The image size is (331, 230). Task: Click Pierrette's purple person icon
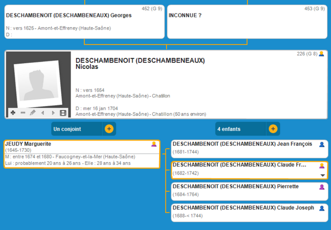click(322, 187)
